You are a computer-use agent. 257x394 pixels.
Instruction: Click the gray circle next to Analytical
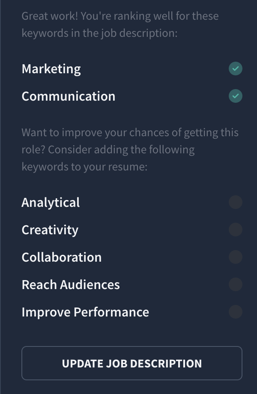[236, 202]
